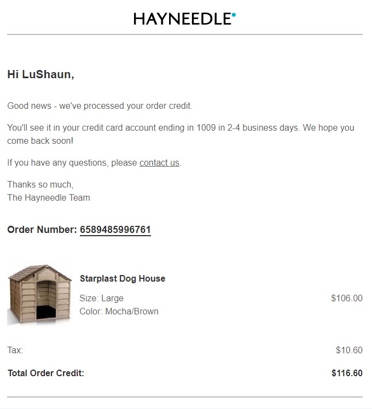Screen dimensions: 372x409
Task: Click the Order Number: label
Action: coord(42,230)
